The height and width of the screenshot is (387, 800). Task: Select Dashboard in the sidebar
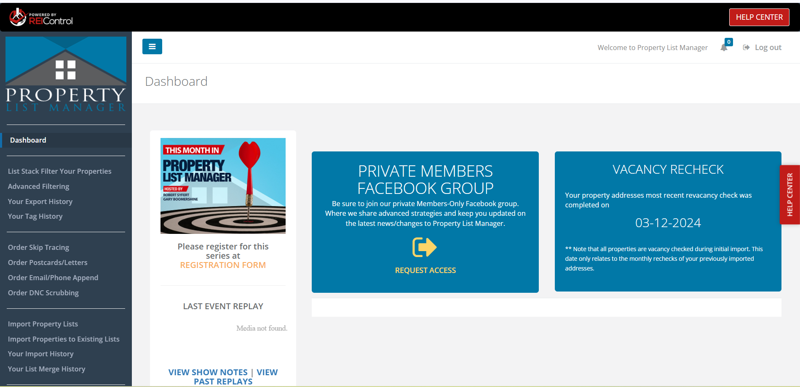click(28, 140)
